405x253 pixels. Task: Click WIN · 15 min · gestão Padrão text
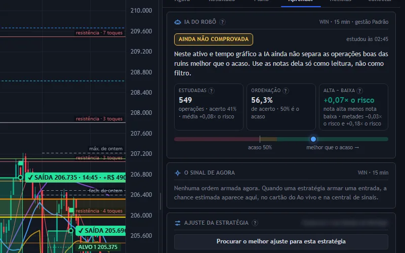(353, 22)
